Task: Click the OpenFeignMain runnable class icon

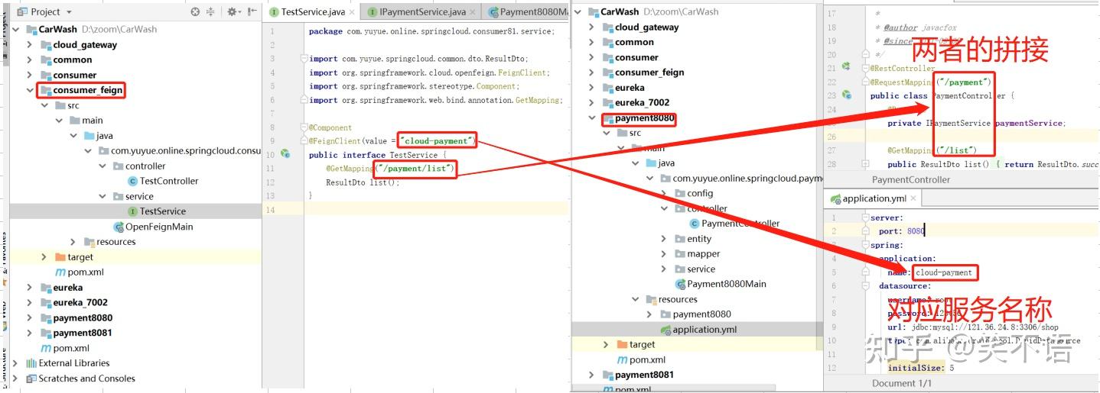Action: (x=119, y=227)
